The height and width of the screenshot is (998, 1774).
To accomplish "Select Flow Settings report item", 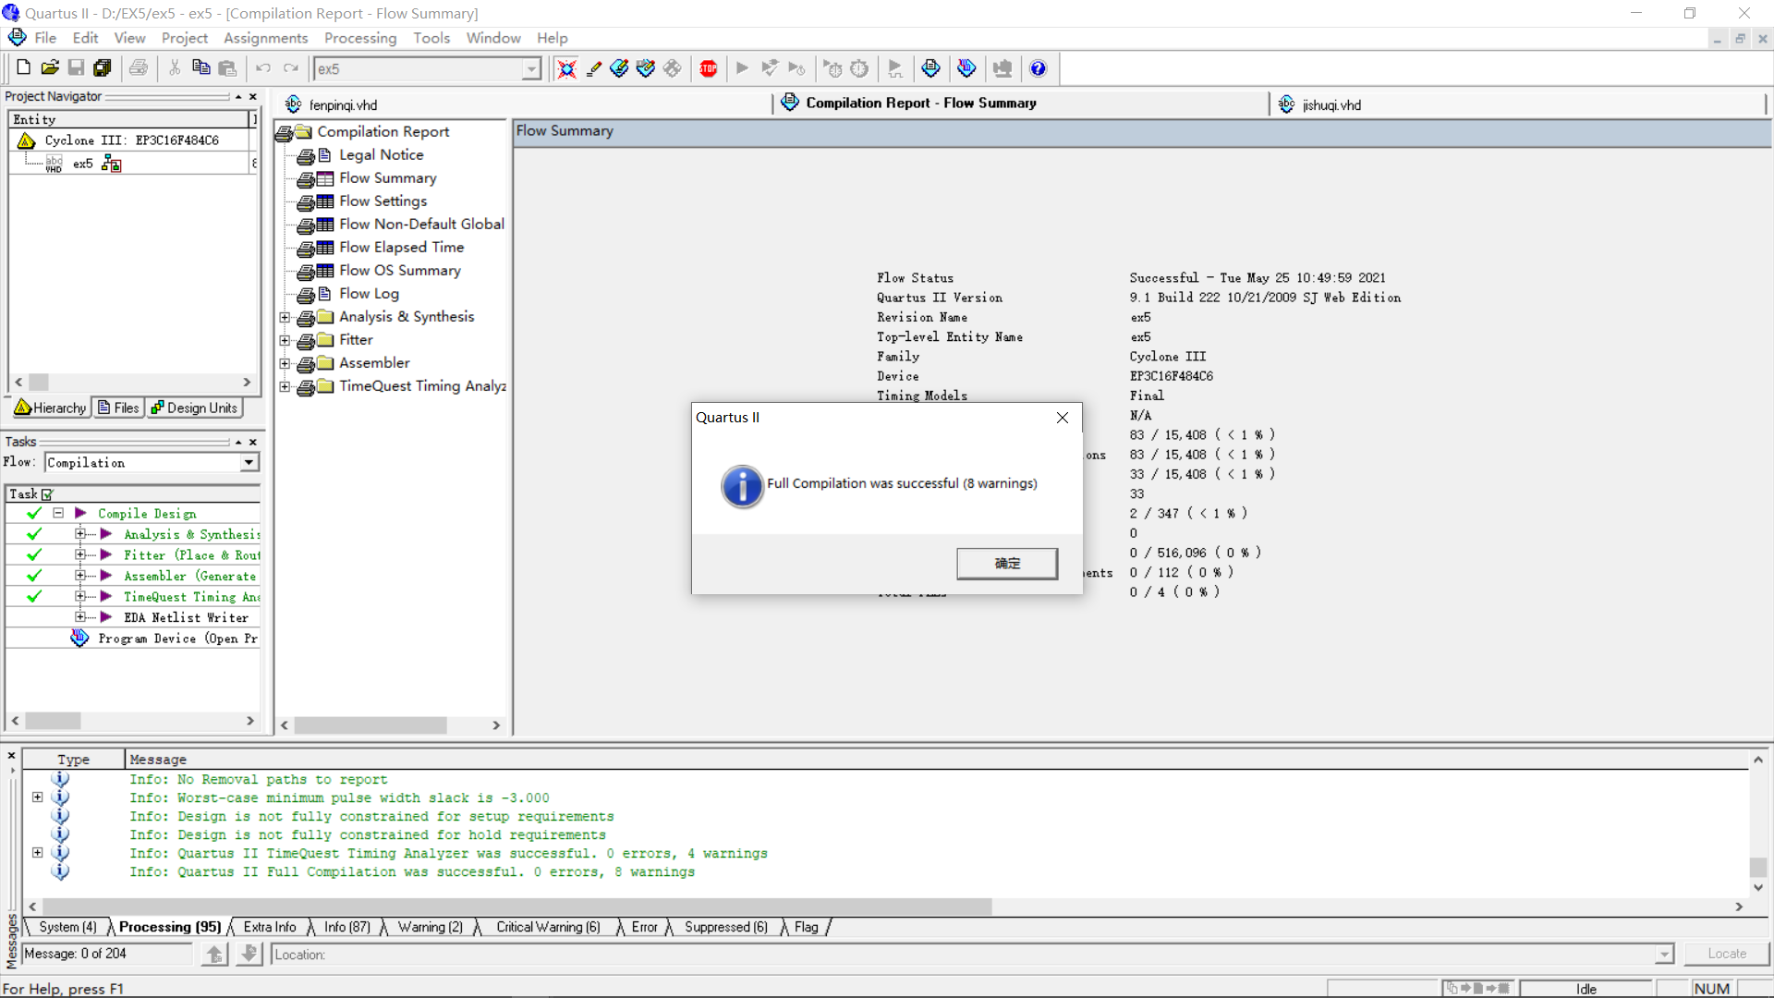I will pos(383,201).
